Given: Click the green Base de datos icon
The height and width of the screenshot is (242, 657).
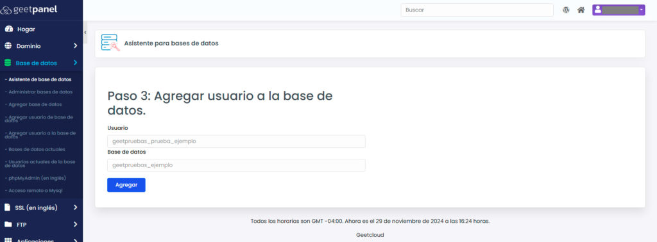Looking at the screenshot, I should click(8, 63).
